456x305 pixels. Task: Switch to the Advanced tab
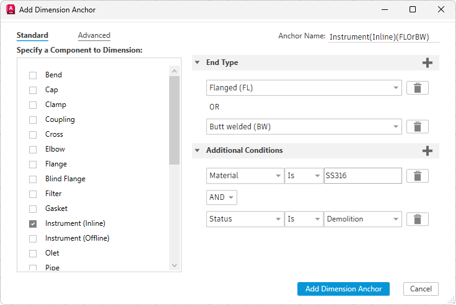(94, 36)
